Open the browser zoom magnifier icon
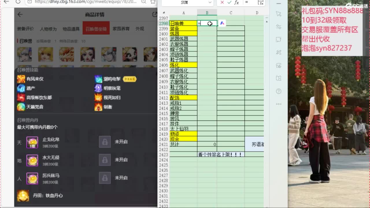This screenshot has width=370, height=208. coord(144,2)
